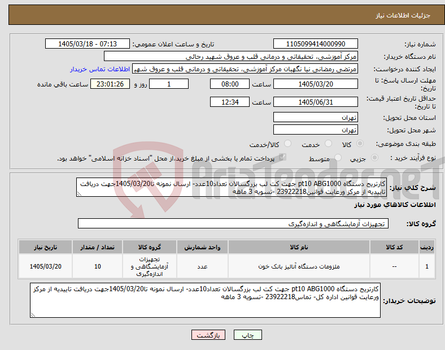Screen dimensions: 445x350
Task: Select the خدمت radio button
Action: click(x=328, y=144)
